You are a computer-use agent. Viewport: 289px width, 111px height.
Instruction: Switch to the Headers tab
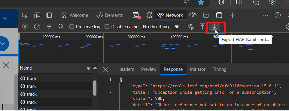click(126, 69)
